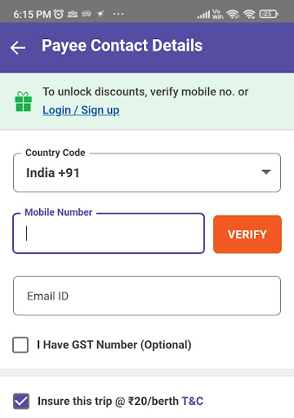Tap the time display in status bar
Image resolution: width=294 pixels, height=418 pixels.
(32, 14)
